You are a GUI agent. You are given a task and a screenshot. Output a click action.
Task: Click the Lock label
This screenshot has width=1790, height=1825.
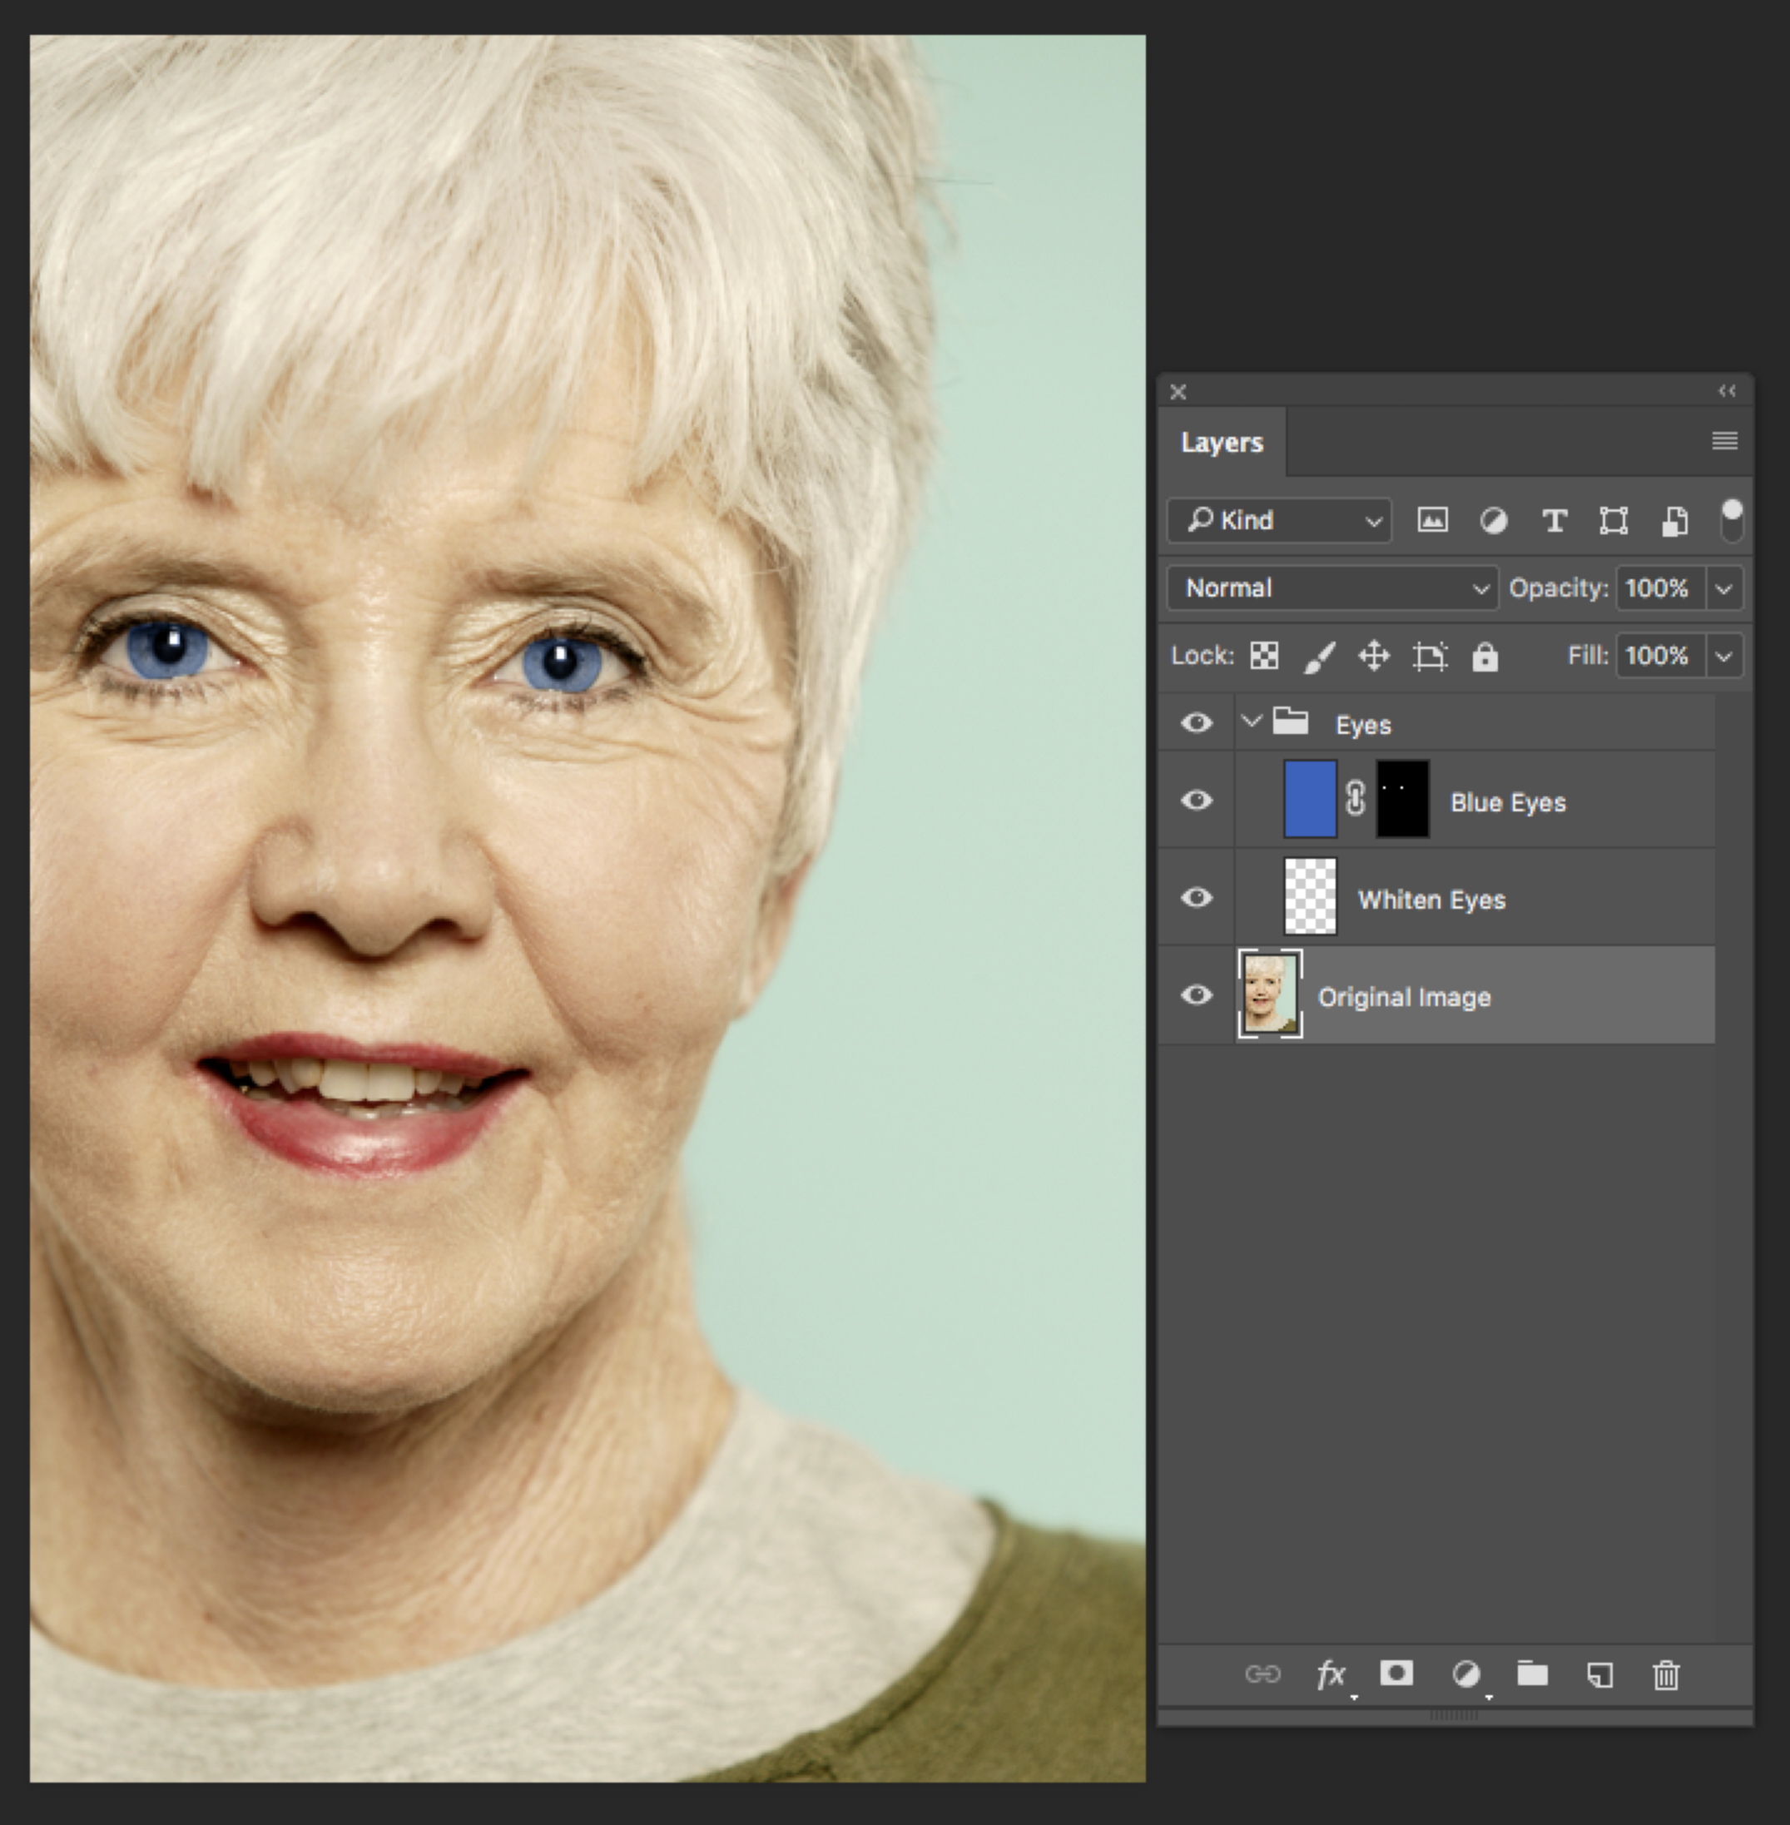pos(1202,655)
